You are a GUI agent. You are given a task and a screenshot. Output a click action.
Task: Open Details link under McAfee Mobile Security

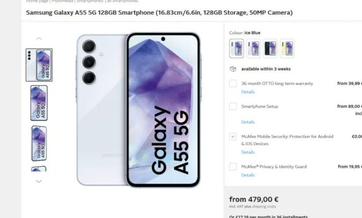coord(248,152)
